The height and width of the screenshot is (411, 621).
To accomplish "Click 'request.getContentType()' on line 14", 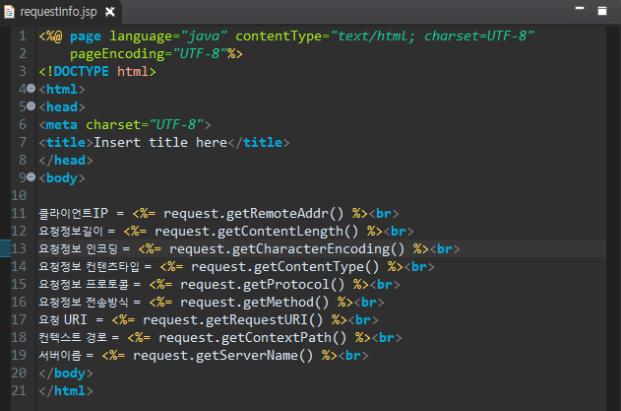I will click(x=284, y=266).
